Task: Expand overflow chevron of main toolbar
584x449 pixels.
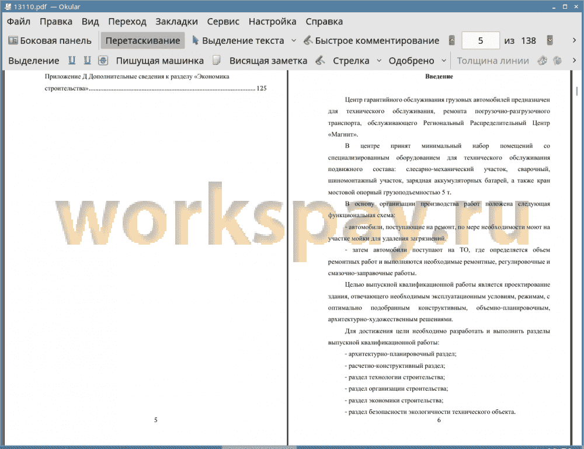Action: coord(574,40)
